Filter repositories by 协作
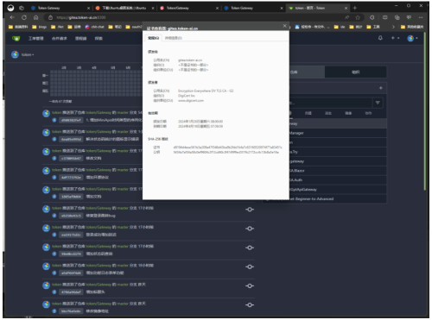Image resolution: width=432 pixels, height=320 pixels. (368, 113)
